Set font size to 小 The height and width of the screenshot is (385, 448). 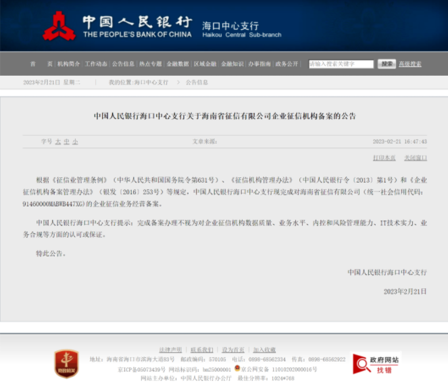point(75,141)
